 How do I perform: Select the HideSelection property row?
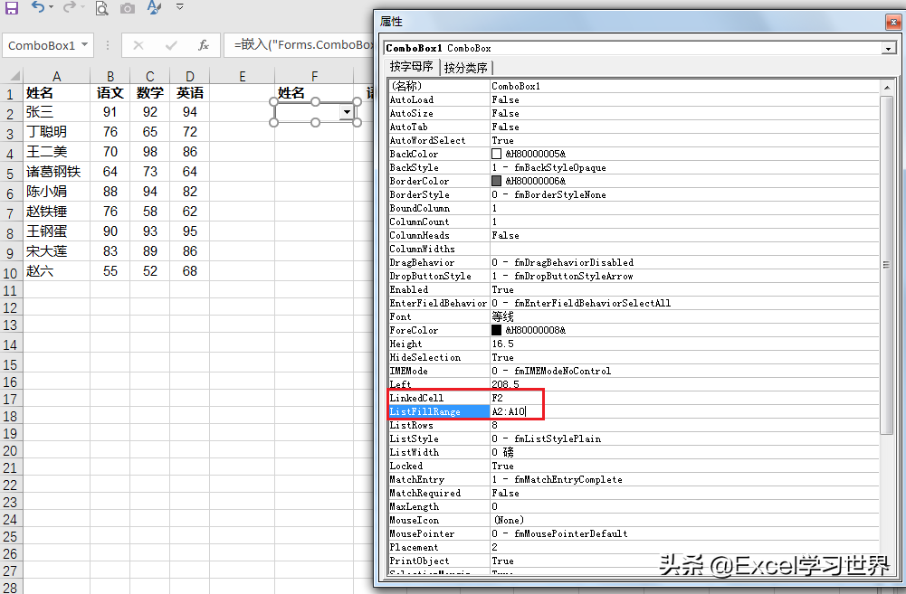pyautogui.click(x=634, y=357)
